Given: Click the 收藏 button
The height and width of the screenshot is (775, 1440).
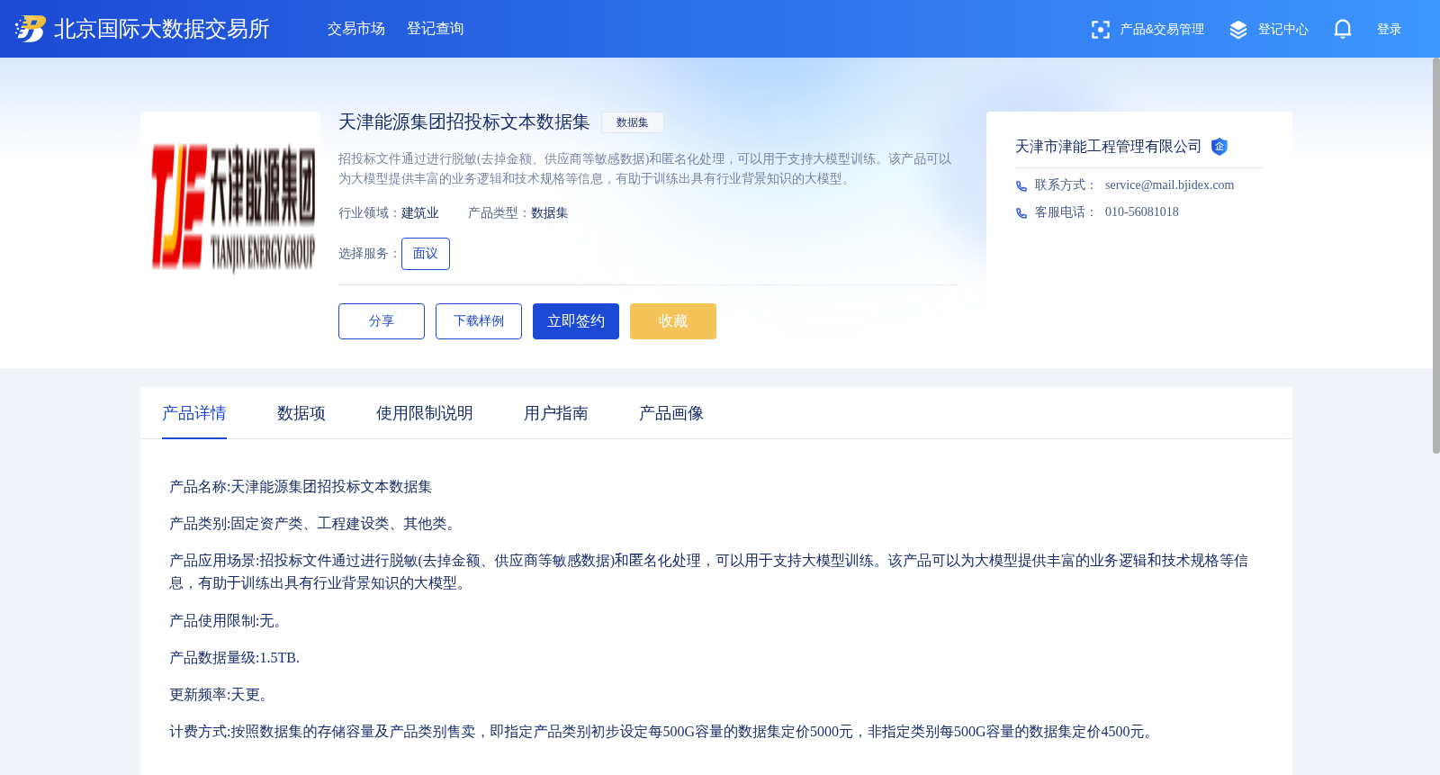Looking at the screenshot, I should tap(673, 321).
